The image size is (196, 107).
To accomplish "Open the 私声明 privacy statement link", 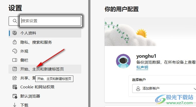I will [142, 67].
